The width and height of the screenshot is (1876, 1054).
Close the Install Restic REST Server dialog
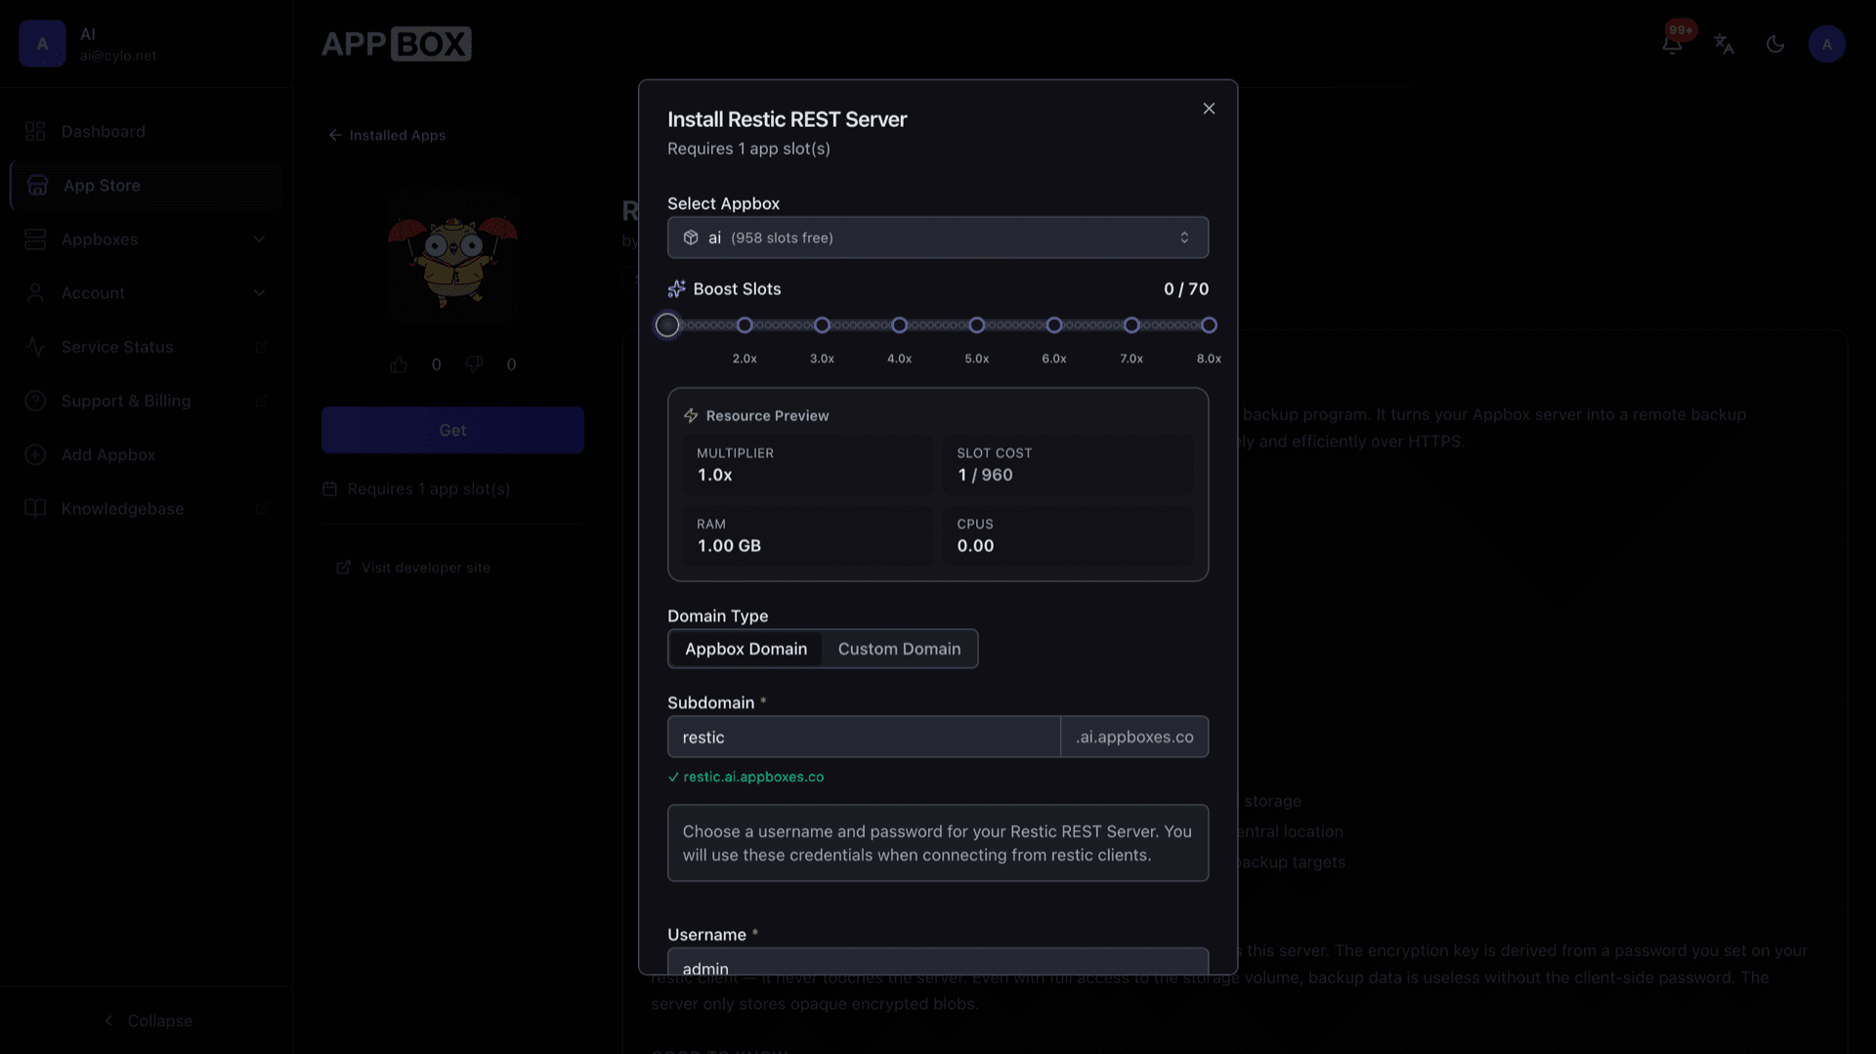[x=1209, y=108]
